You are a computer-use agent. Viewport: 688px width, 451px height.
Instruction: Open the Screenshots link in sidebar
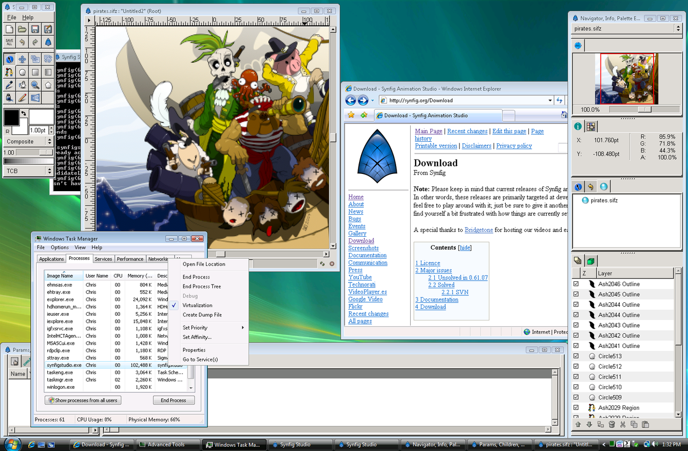pos(363,248)
